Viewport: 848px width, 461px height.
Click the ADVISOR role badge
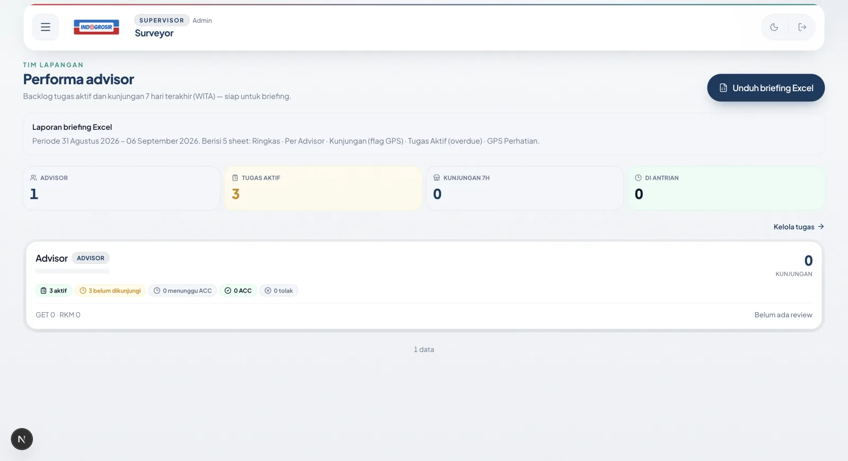click(91, 258)
